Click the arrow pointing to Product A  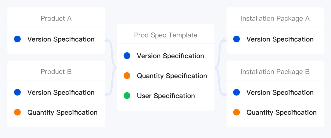pyautogui.click(x=107, y=41)
